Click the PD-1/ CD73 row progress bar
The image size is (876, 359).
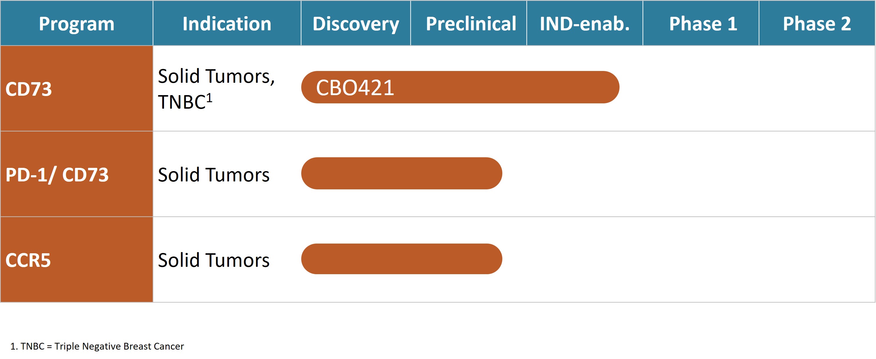click(401, 173)
